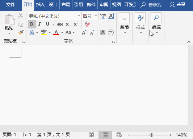Expand the Paste options arrow
This screenshot has height=139, width=193.
pyautogui.click(x=9, y=33)
